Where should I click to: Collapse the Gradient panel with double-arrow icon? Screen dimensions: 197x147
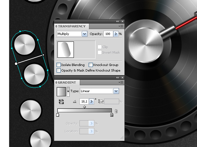(117, 78)
